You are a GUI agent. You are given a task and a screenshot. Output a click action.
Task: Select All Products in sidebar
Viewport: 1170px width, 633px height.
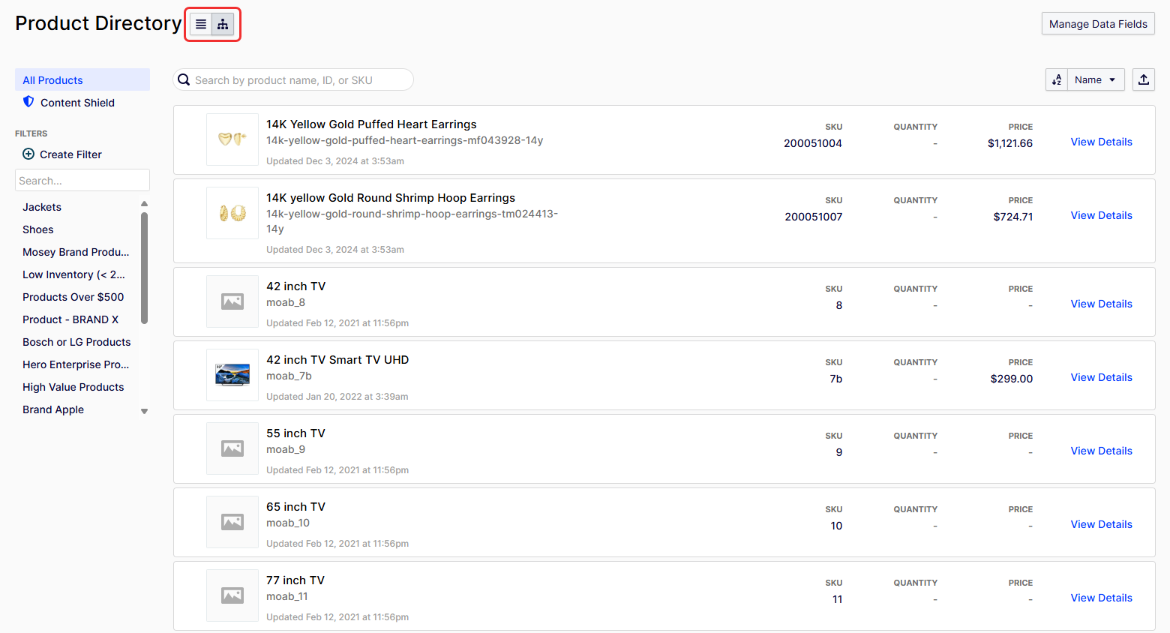(x=82, y=79)
